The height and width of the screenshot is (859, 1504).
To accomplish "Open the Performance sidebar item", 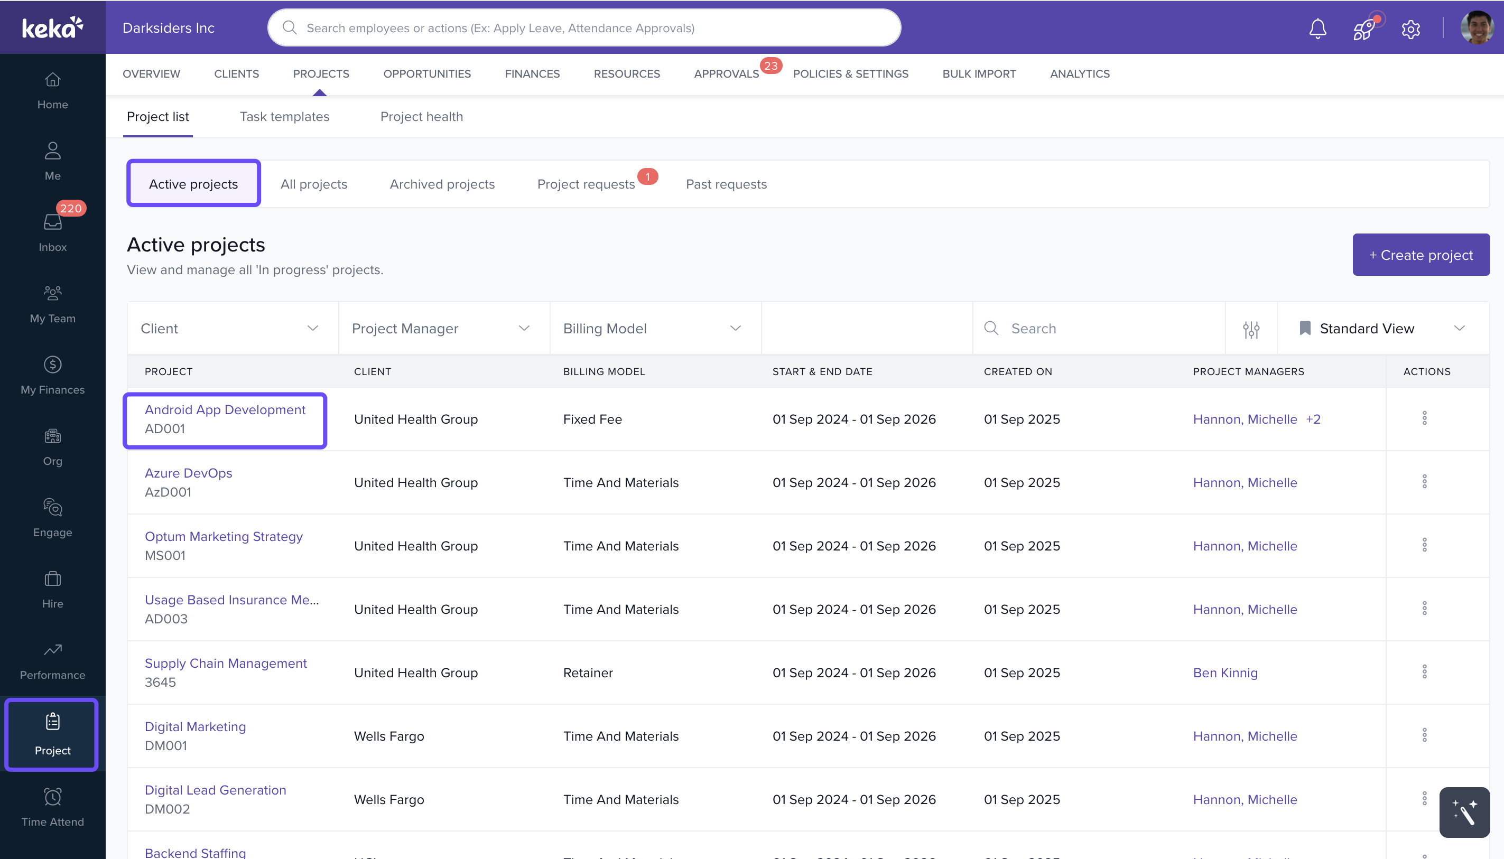I will (x=52, y=661).
